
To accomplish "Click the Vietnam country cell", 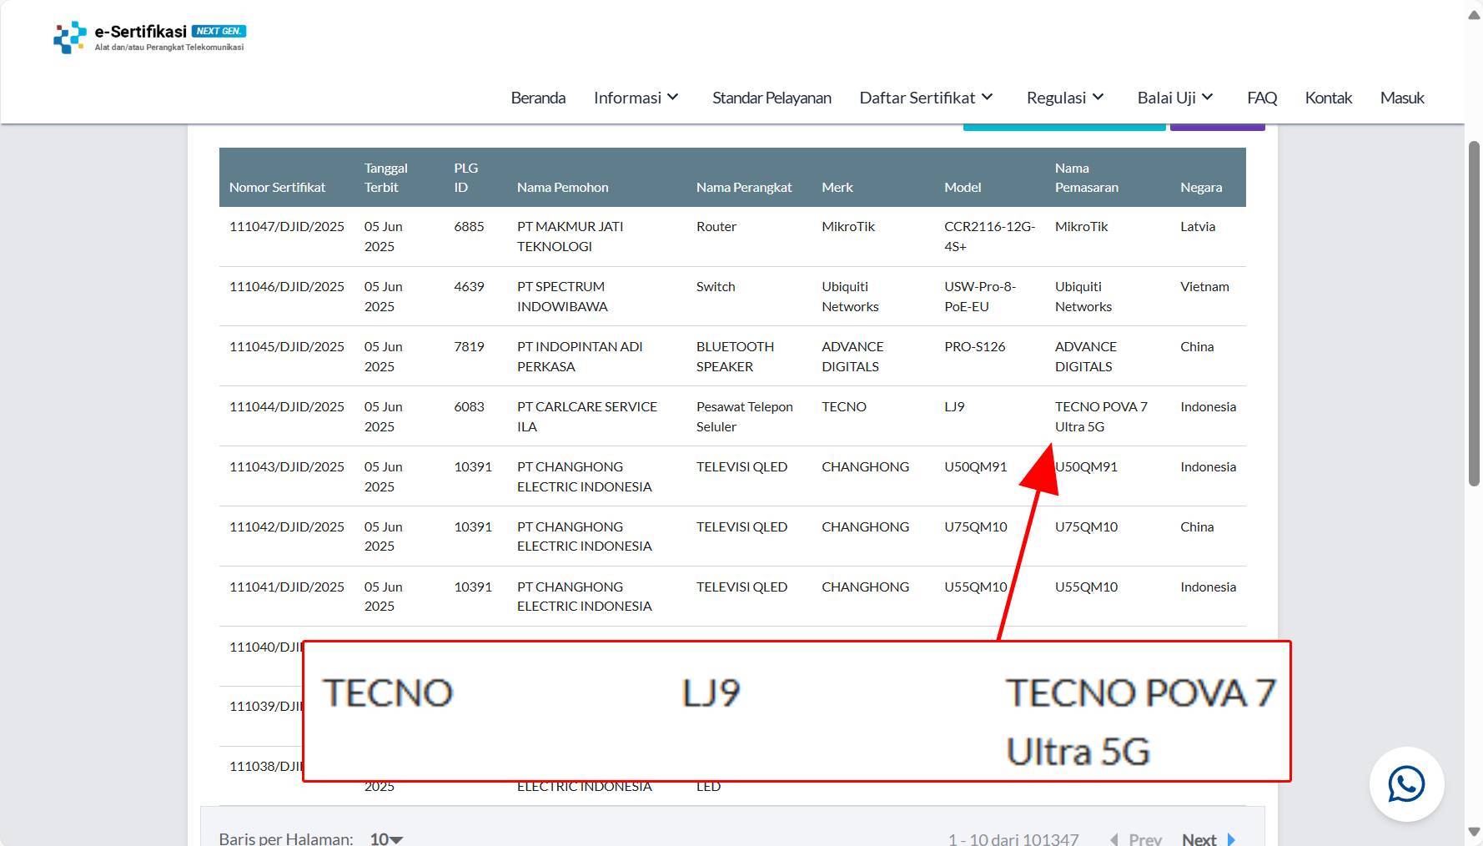I will coord(1204,286).
